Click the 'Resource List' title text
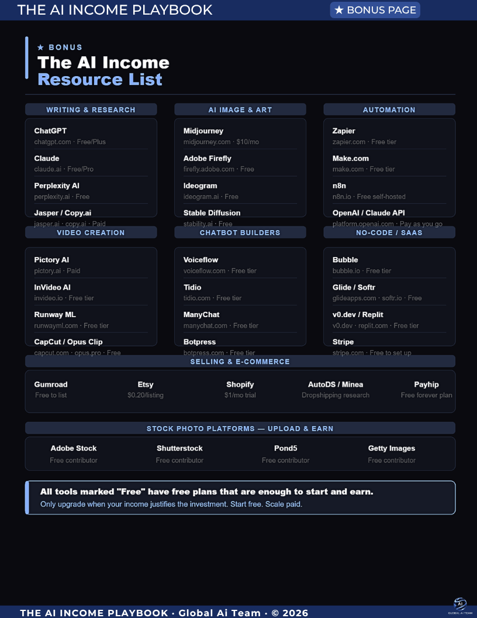Screen dimensions: 477x618 point(100,79)
